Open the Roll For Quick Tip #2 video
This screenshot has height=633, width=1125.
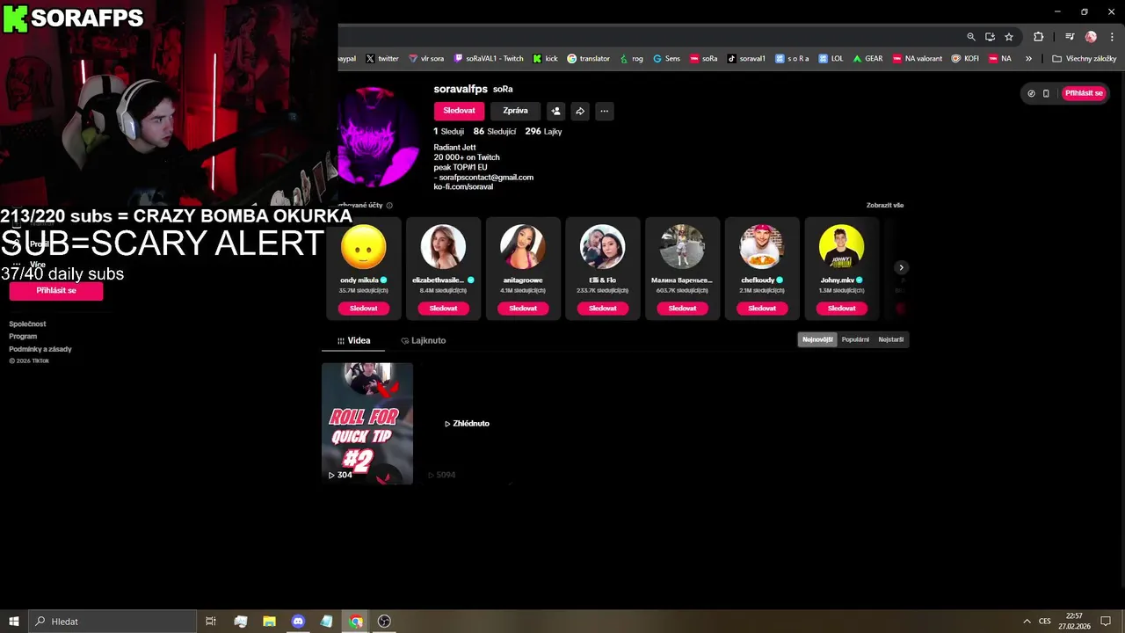(367, 423)
